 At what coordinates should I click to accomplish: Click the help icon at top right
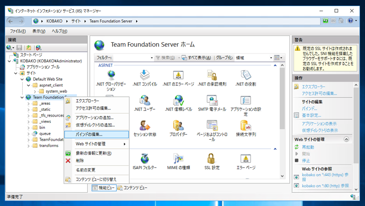tap(350, 21)
